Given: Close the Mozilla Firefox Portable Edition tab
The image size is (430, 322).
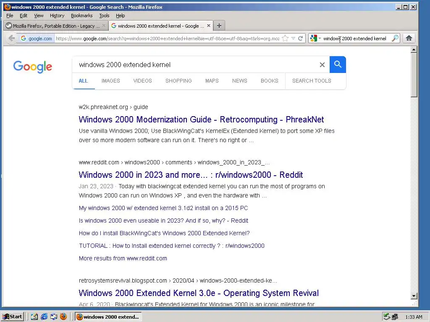Looking at the screenshot, I should [x=104, y=26].
